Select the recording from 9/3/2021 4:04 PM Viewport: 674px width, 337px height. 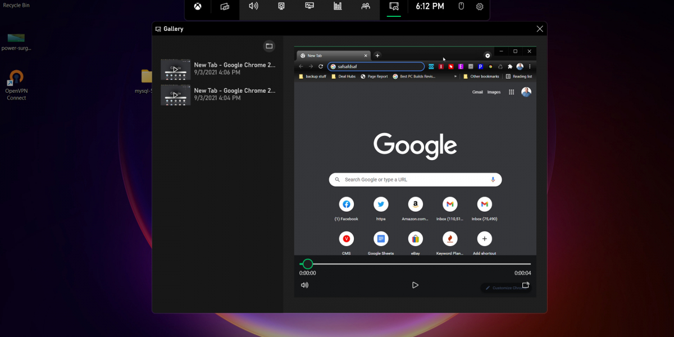(218, 94)
